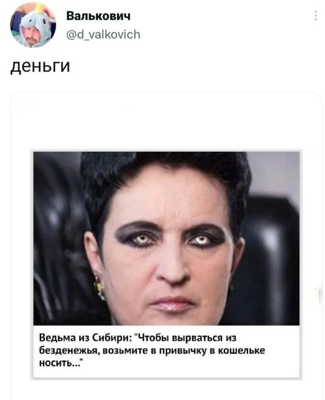Tap the second headline line with безденежья
This screenshot has height=400, width=325.
[152, 350]
